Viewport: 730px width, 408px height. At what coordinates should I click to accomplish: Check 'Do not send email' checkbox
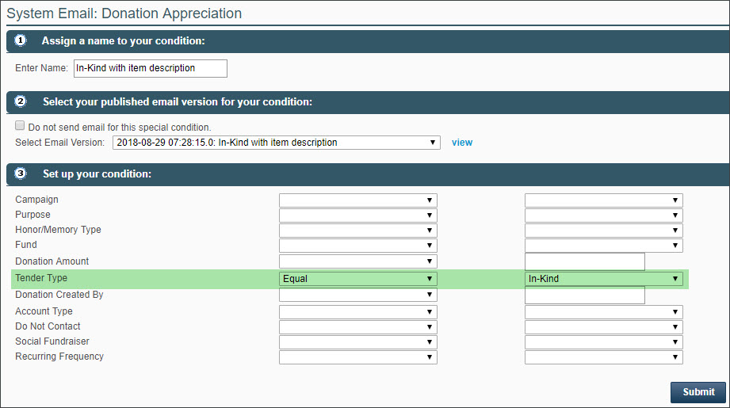coord(20,126)
